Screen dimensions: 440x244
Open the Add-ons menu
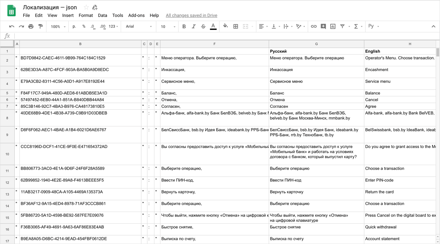(x=136, y=15)
